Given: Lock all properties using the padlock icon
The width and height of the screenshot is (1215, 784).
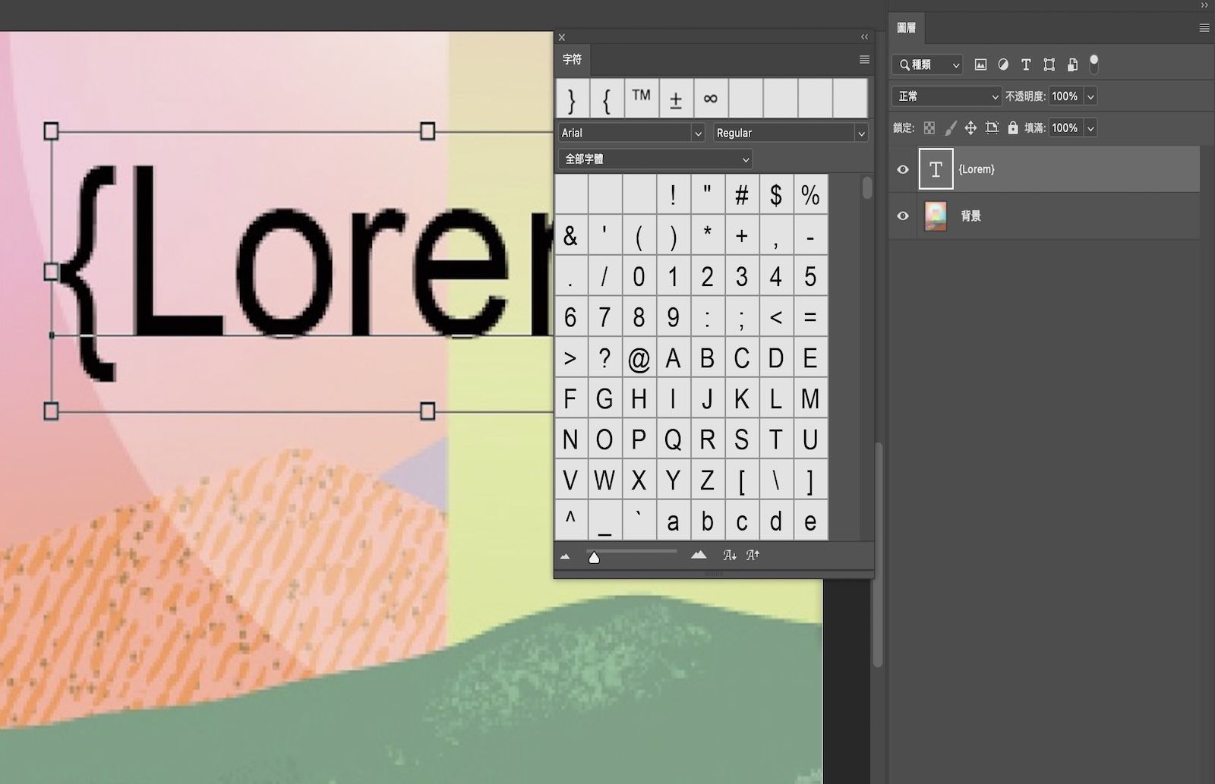Looking at the screenshot, I should 1013,128.
